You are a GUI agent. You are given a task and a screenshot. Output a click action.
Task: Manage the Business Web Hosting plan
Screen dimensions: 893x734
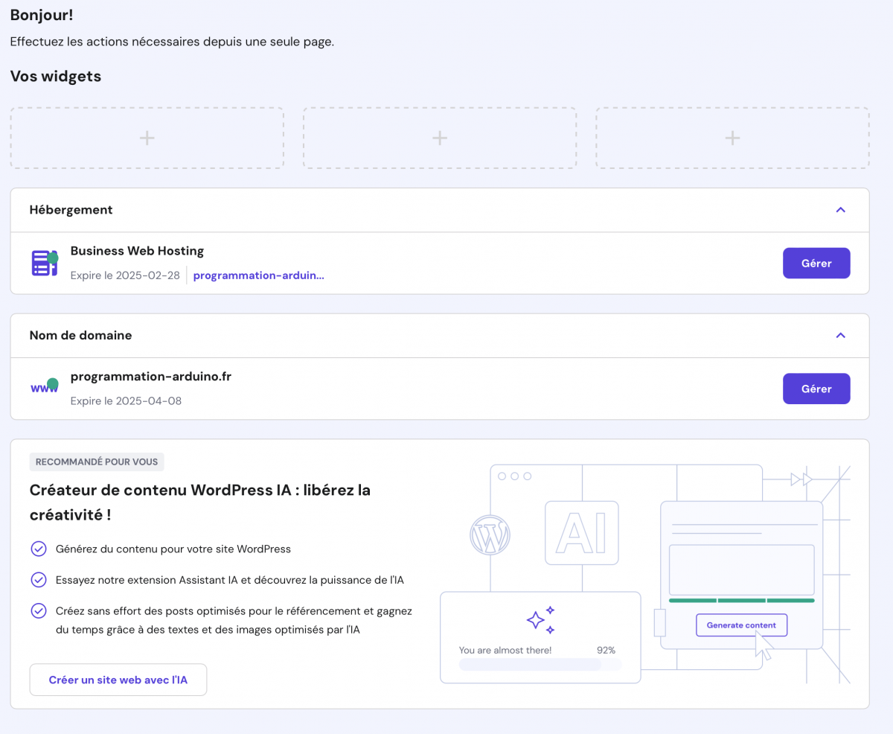pyautogui.click(x=816, y=263)
